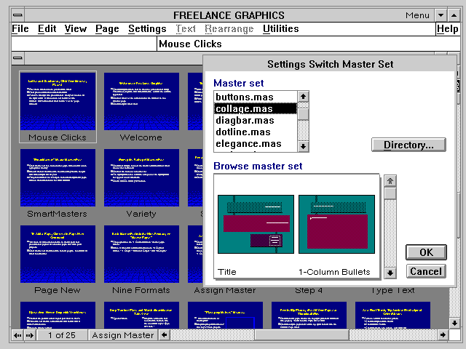Select buttons.mas in master set list

click(x=255, y=97)
